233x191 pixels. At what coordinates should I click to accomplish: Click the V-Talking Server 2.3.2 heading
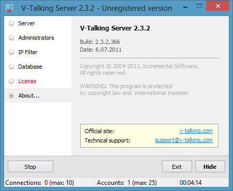click(x=115, y=28)
